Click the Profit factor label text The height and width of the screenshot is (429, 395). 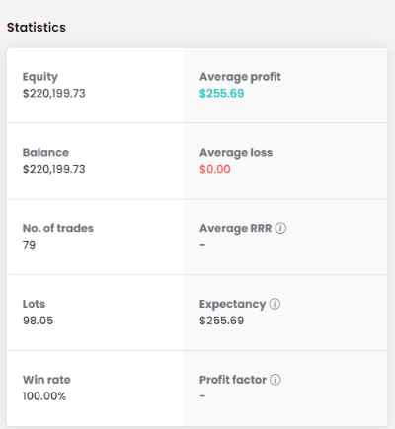tap(233, 380)
